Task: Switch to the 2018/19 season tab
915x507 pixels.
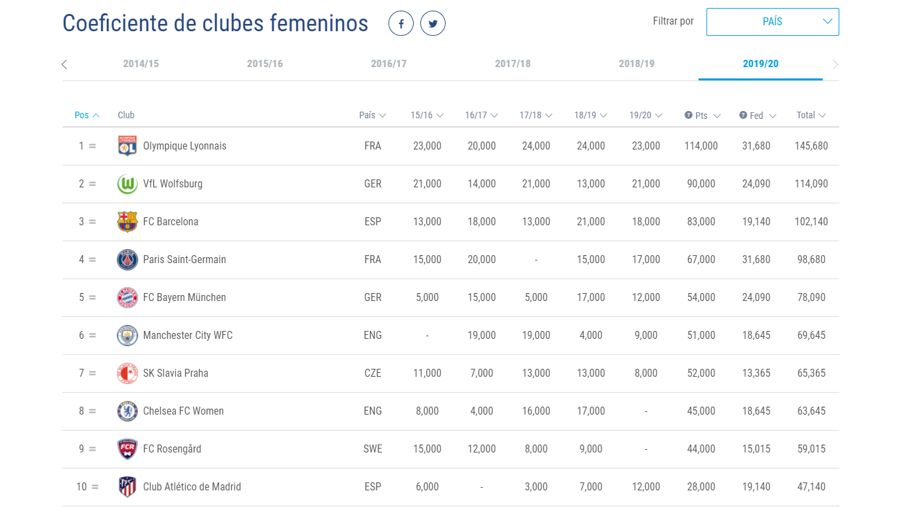Action: tap(637, 64)
